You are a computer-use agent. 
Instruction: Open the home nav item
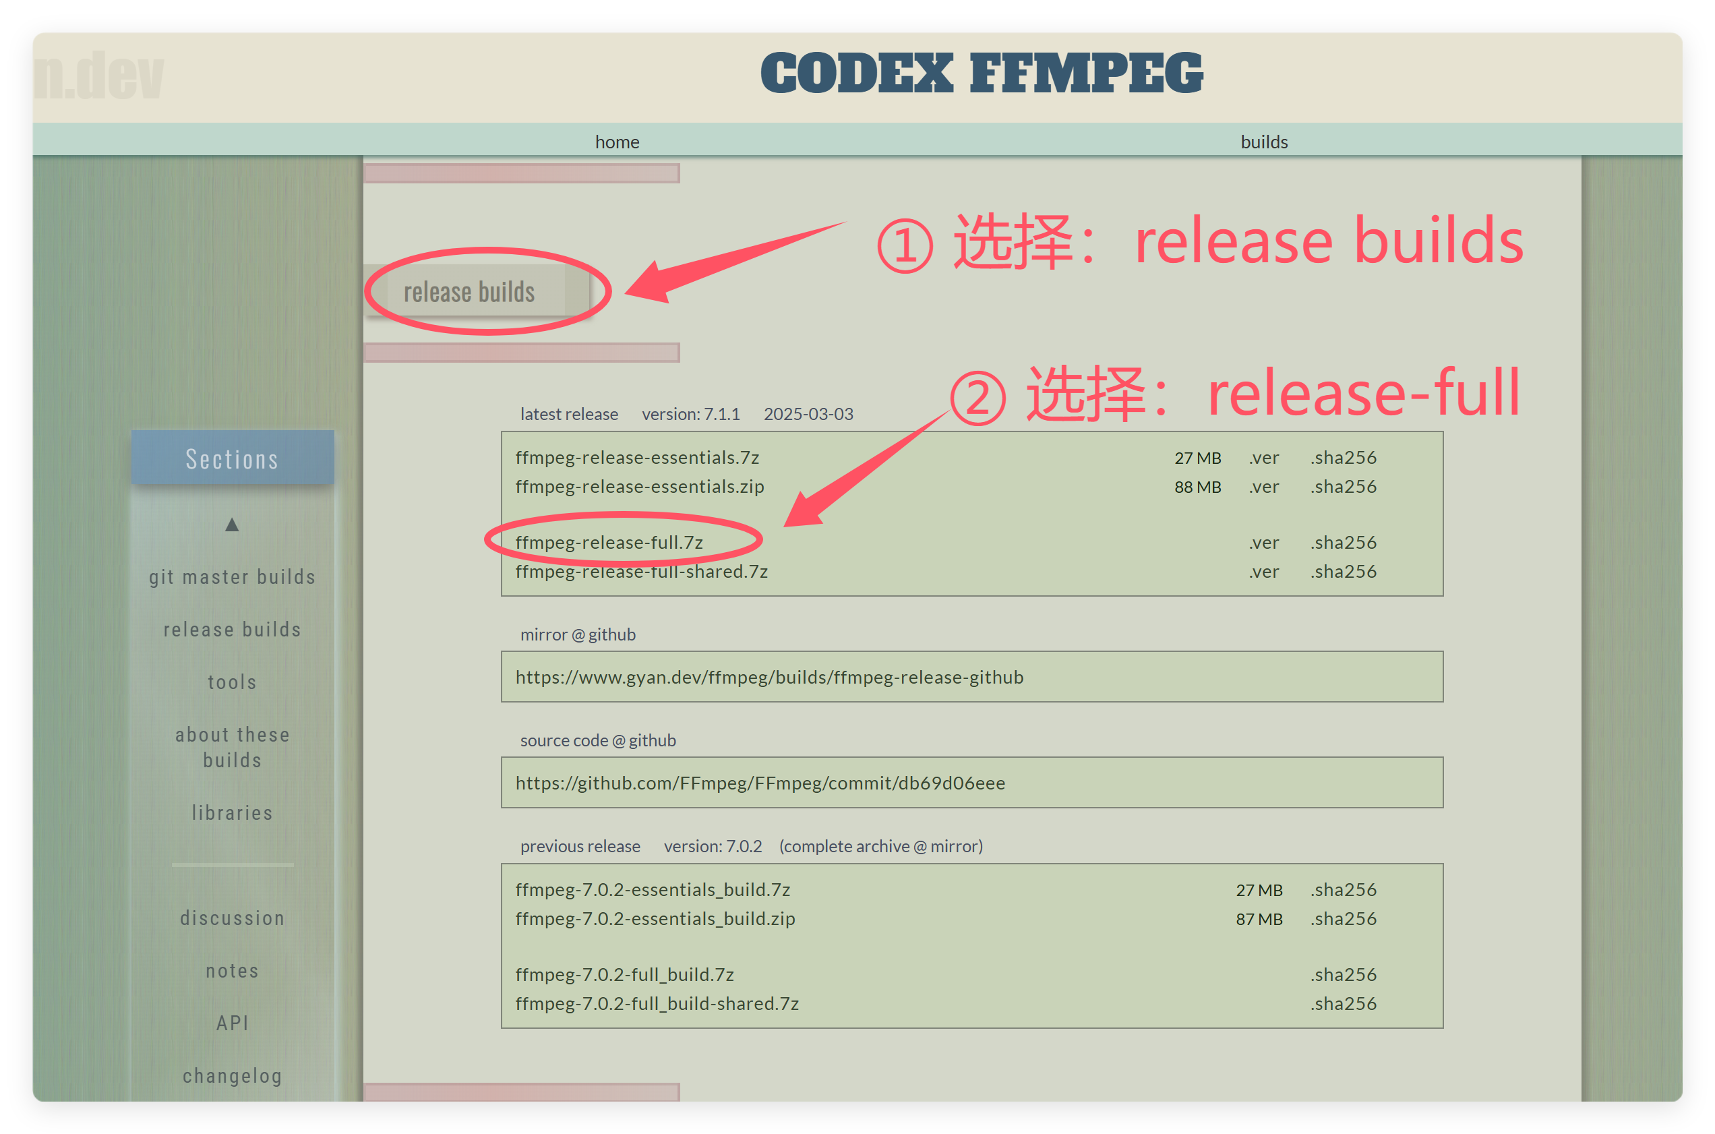[617, 142]
